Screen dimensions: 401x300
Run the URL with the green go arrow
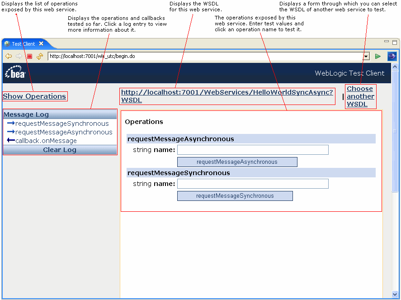[x=378, y=56]
